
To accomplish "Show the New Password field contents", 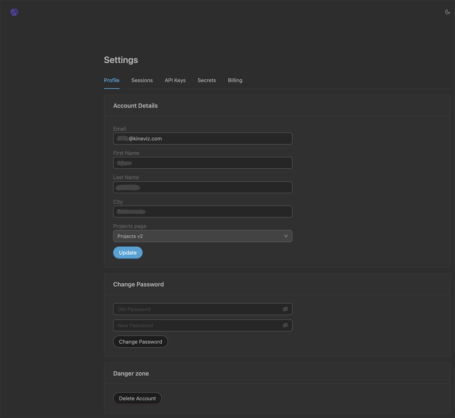I will coord(285,325).
